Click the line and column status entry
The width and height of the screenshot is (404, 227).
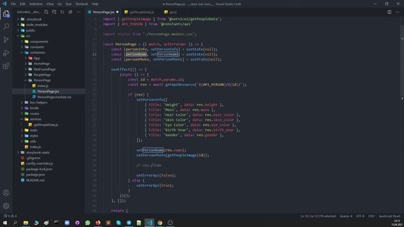tap(318, 216)
